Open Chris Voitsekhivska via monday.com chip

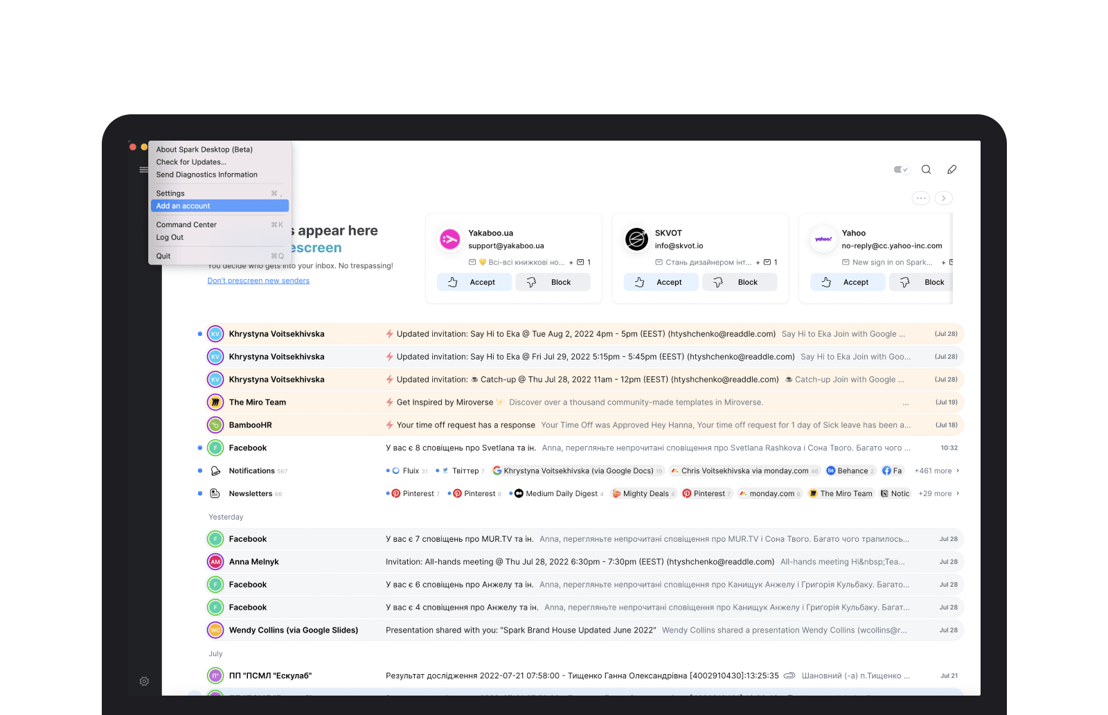click(x=744, y=471)
